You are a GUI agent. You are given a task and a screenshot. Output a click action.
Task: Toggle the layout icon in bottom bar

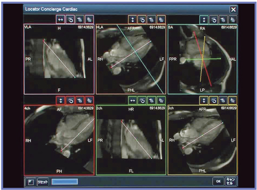(x=31, y=182)
